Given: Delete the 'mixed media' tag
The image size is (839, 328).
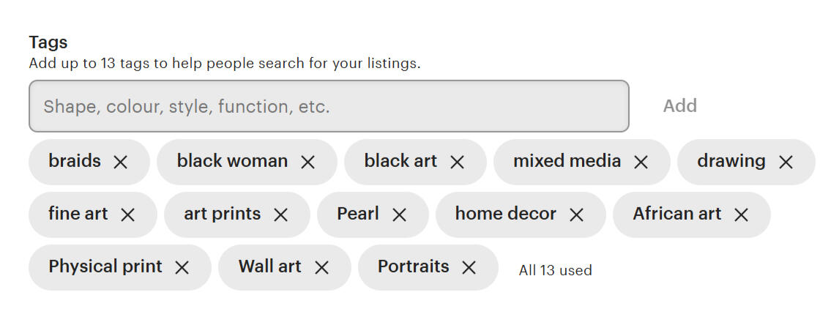Looking at the screenshot, I should pos(641,162).
